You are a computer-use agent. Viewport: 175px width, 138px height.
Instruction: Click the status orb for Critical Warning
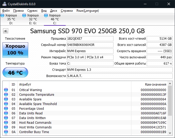(x=6, y=90)
